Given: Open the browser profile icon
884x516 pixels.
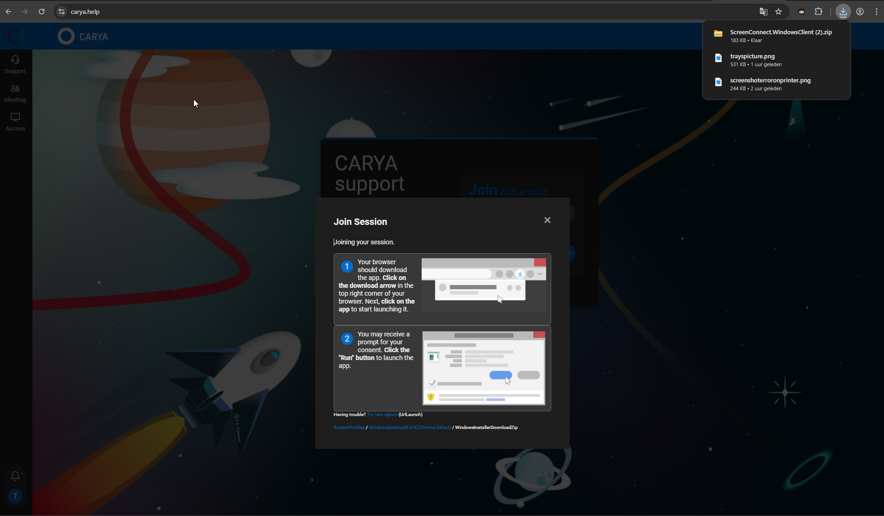Looking at the screenshot, I should pyautogui.click(x=860, y=12).
